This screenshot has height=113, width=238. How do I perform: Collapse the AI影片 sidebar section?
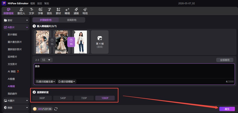pos(16,27)
